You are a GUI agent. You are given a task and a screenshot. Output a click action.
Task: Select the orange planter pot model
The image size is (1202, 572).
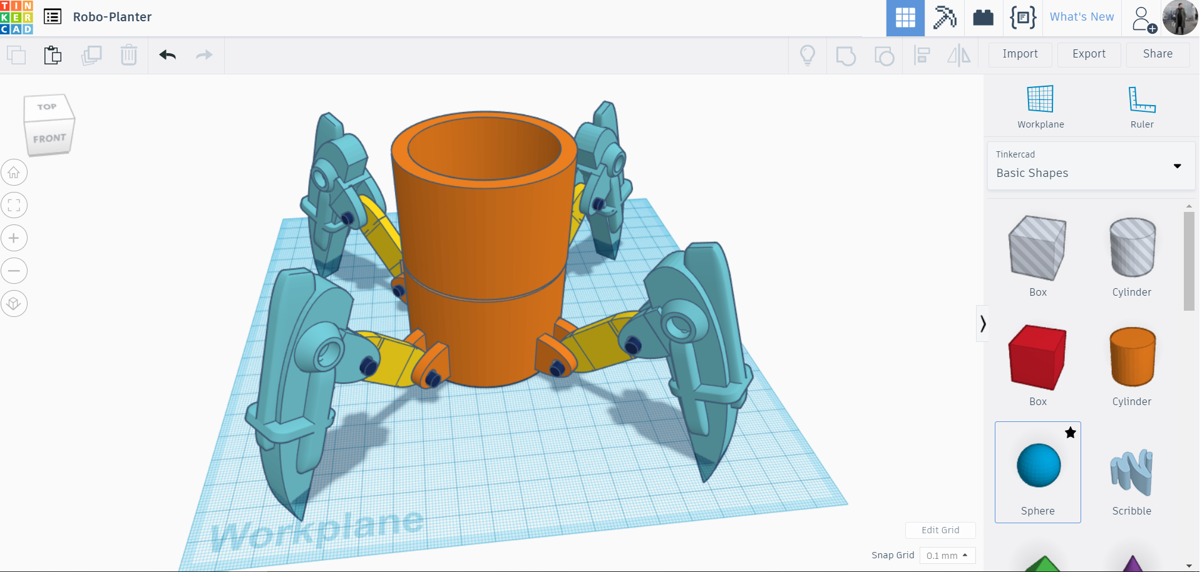click(483, 250)
